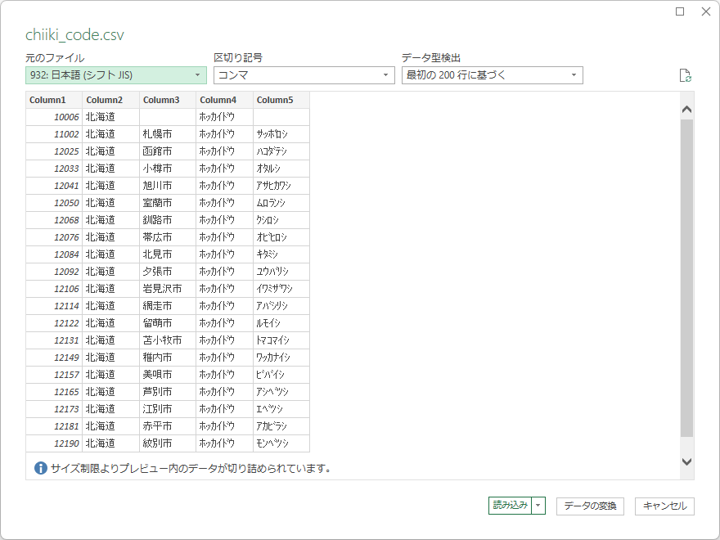The image size is (720, 540).
Task: Open the 区切り記号 delimiter dropdown
Action: coord(385,74)
